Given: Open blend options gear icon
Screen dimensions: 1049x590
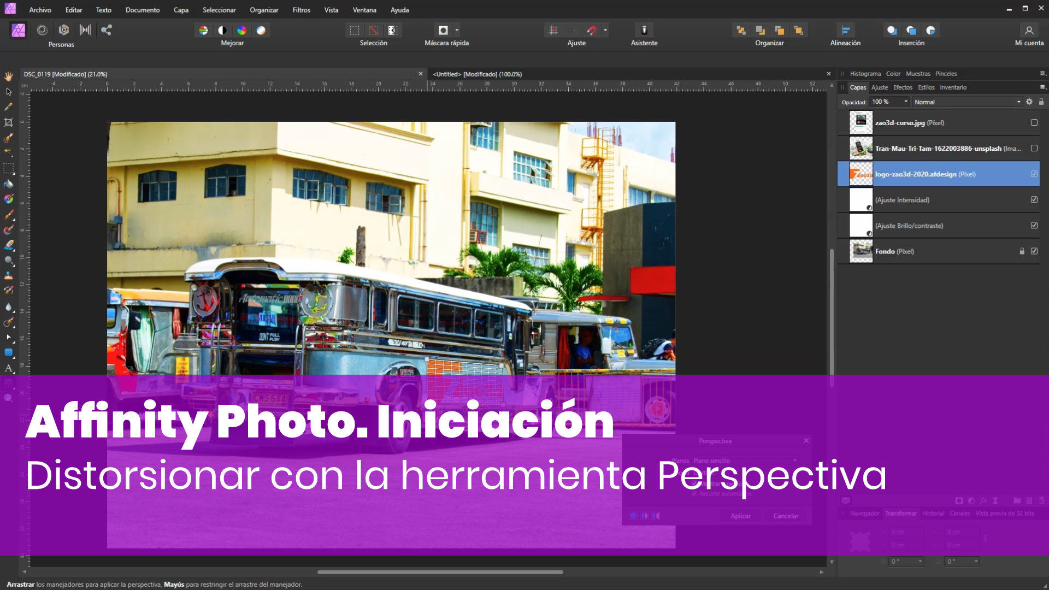Looking at the screenshot, I should [x=1029, y=102].
